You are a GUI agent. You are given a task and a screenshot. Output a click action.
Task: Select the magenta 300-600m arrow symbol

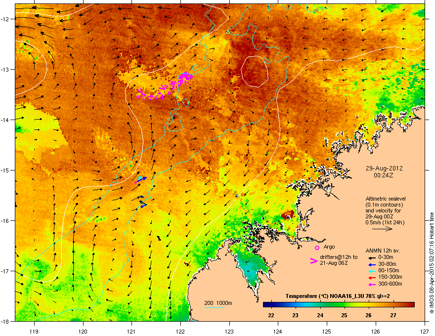point(372,284)
